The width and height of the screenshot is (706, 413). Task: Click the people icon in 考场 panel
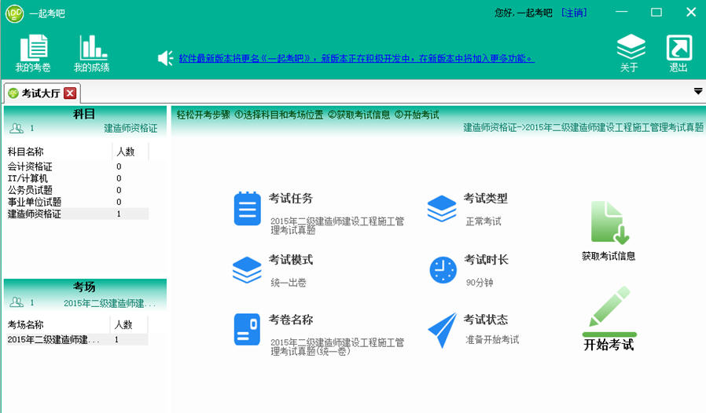[17, 302]
